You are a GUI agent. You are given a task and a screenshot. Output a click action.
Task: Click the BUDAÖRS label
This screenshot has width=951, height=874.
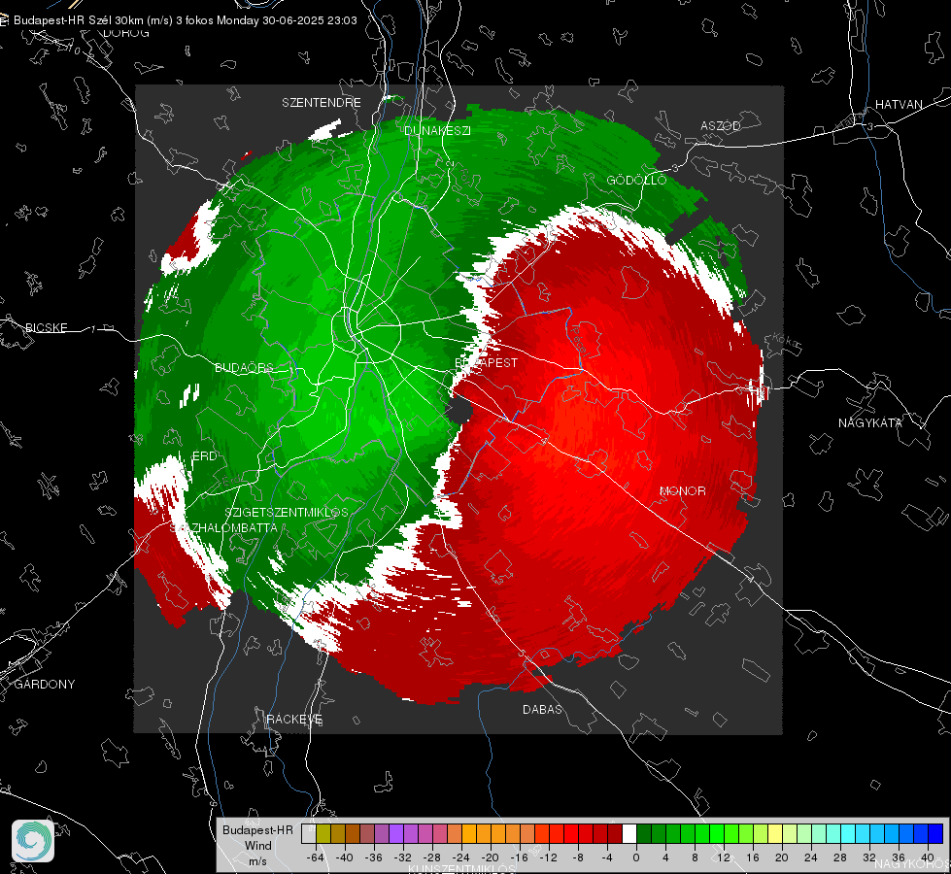[244, 367]
